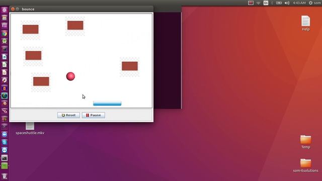Launch Android Studio from the launcher
The image size is (322, 181).
(5, 41)
